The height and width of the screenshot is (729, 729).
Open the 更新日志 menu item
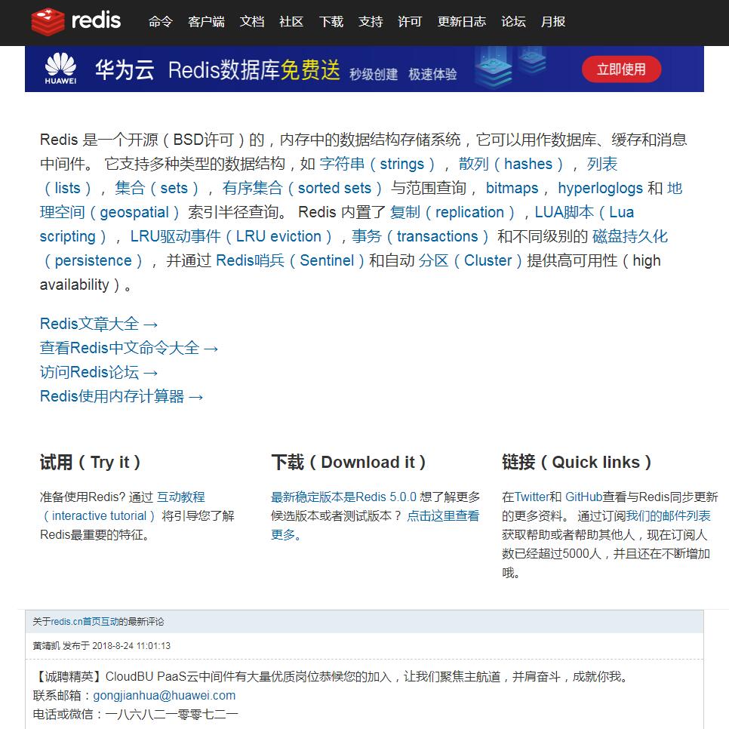[x=462, y=21]
